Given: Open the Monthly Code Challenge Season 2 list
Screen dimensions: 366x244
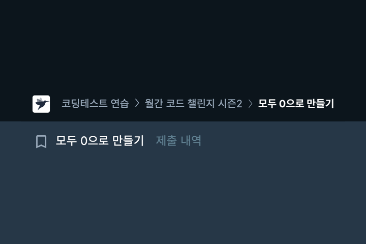Looking at the screenshot, I should 194,103.
